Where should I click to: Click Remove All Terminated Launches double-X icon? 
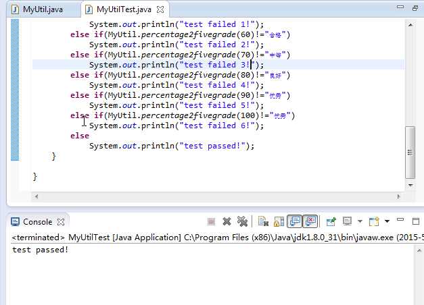tap(242, 222)
